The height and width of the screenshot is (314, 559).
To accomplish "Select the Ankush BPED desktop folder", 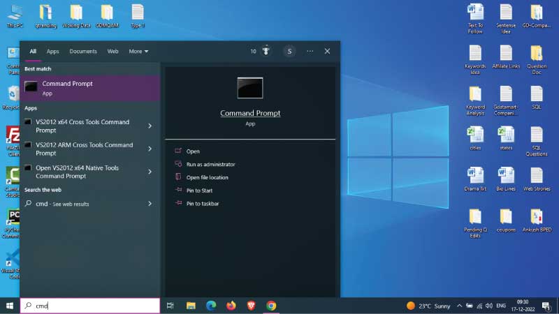I will 537,220.
